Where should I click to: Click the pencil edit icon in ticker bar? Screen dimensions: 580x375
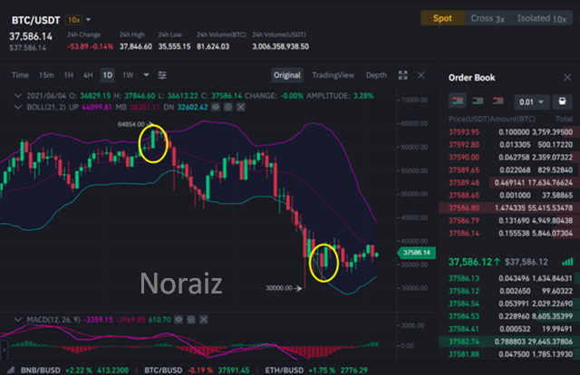click(x=11, y=370)
